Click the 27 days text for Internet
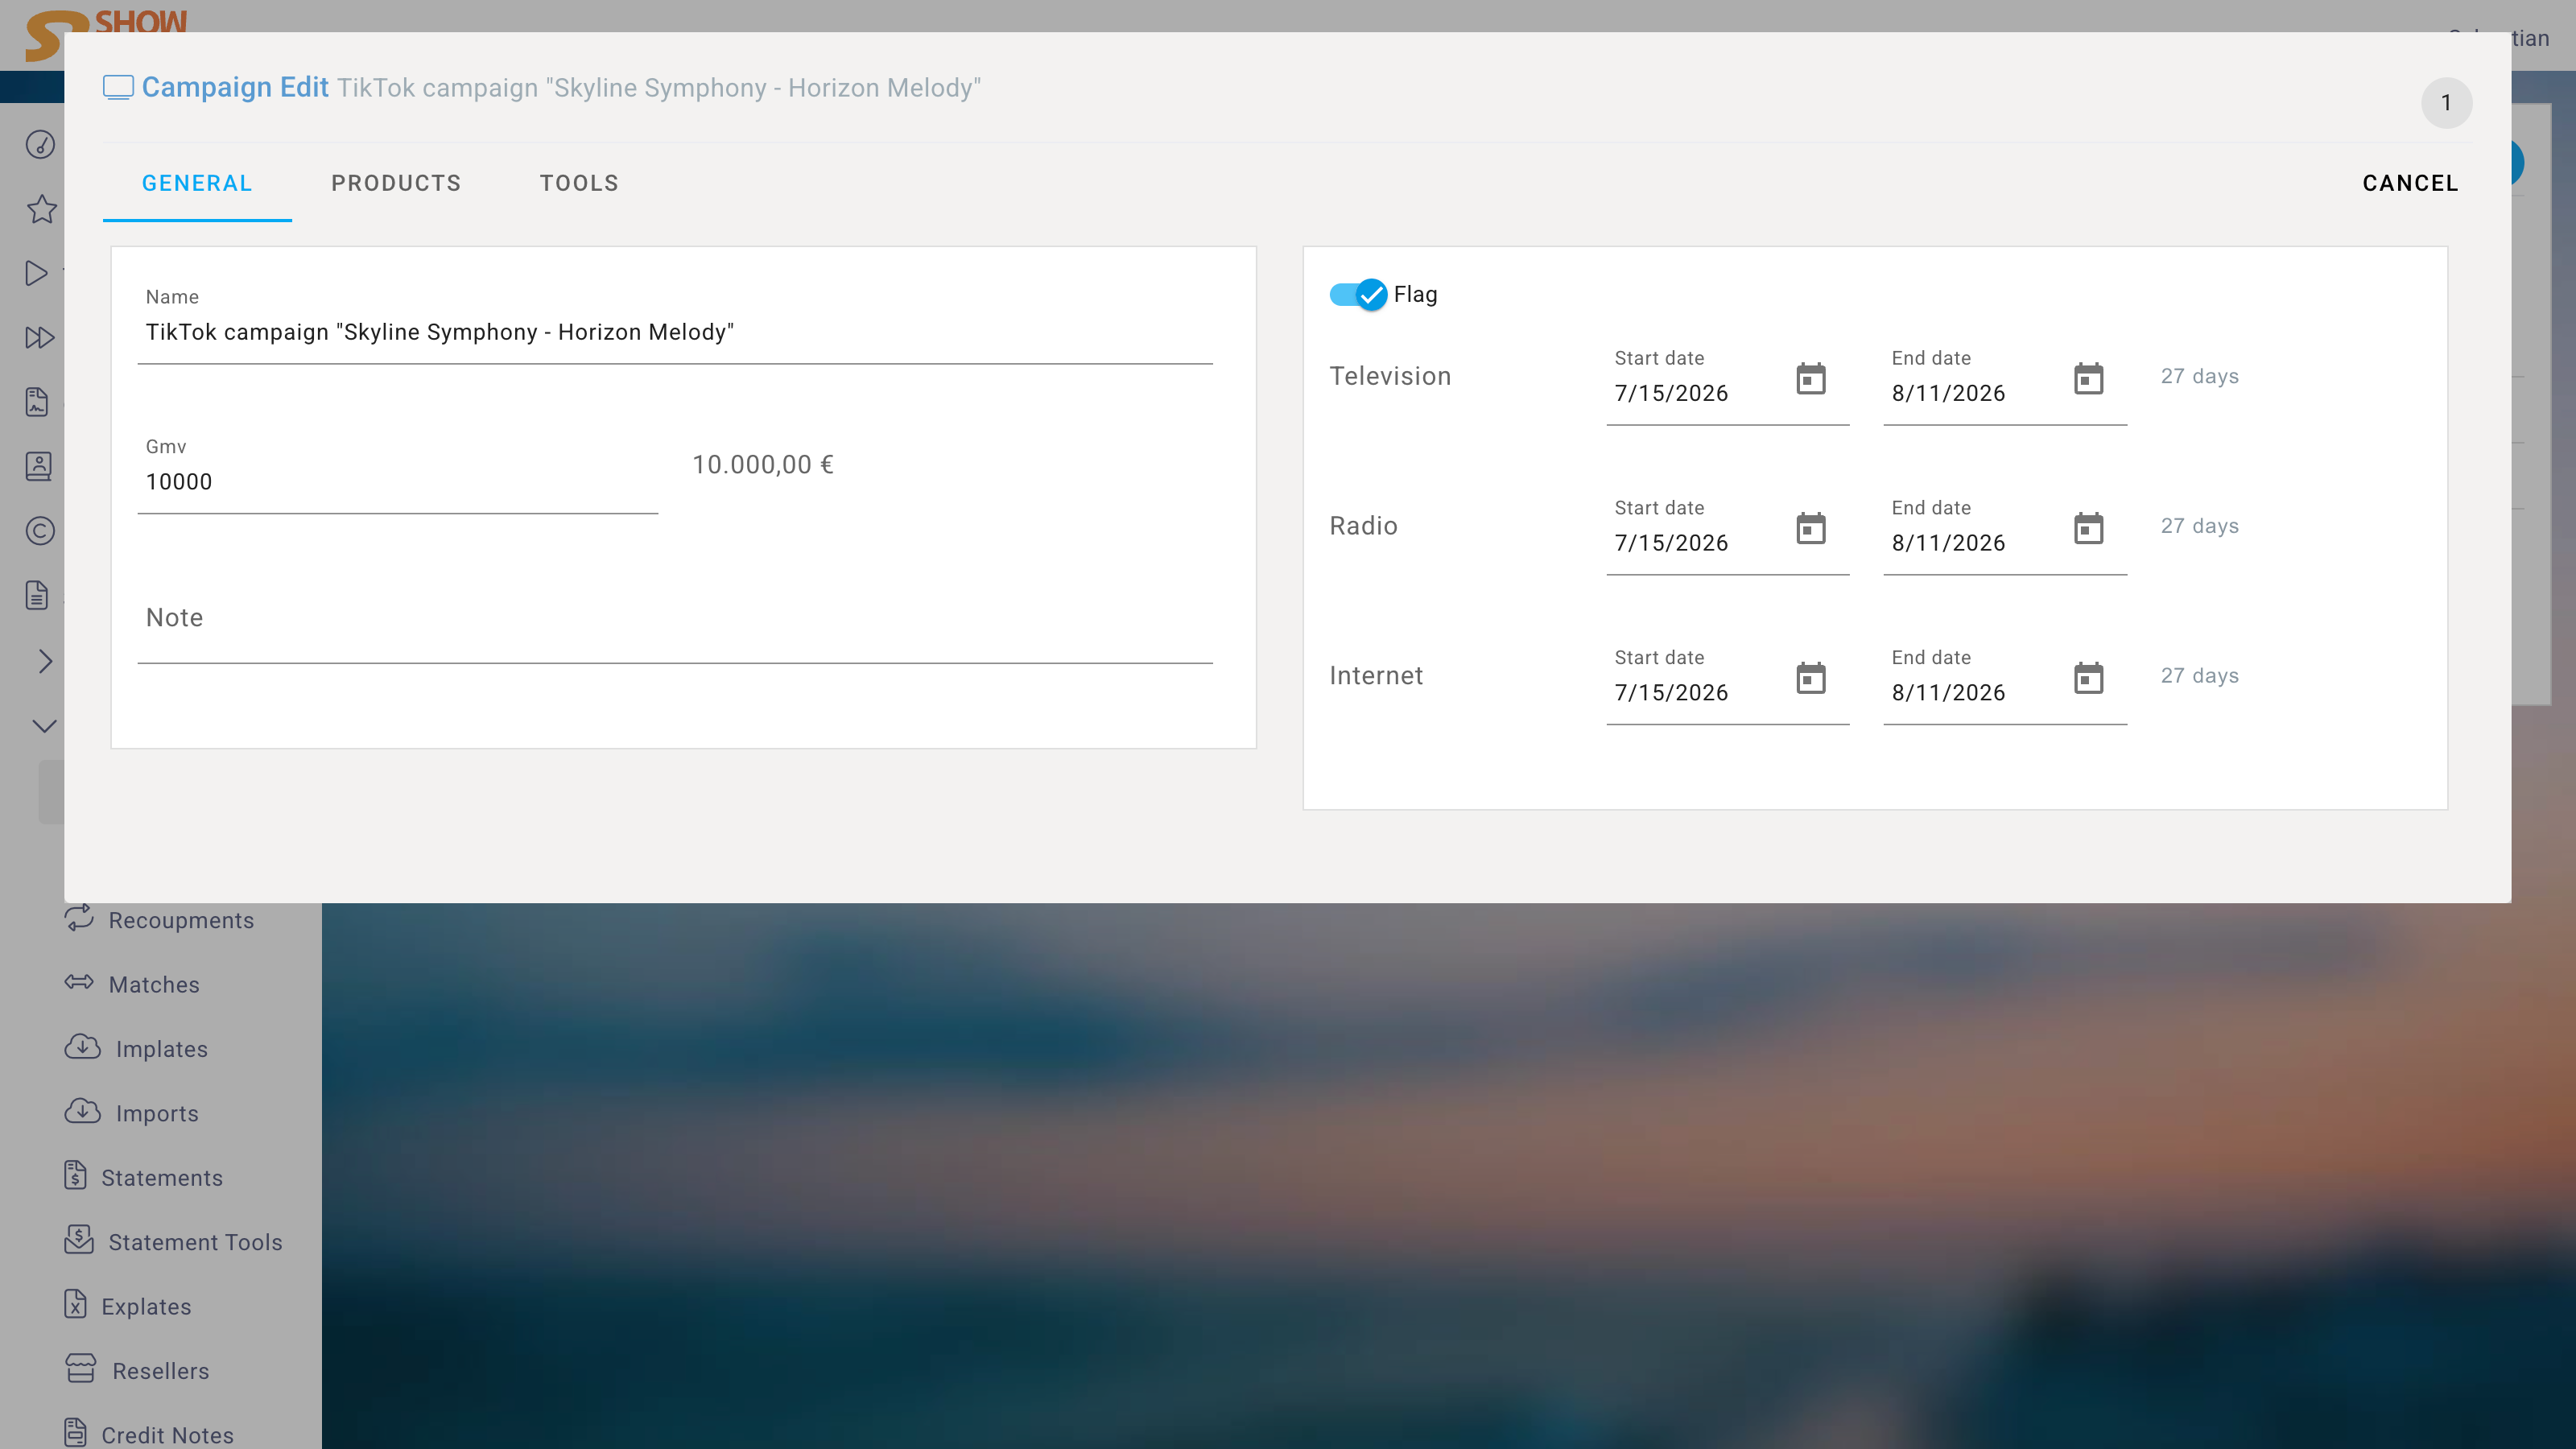 2199,677
